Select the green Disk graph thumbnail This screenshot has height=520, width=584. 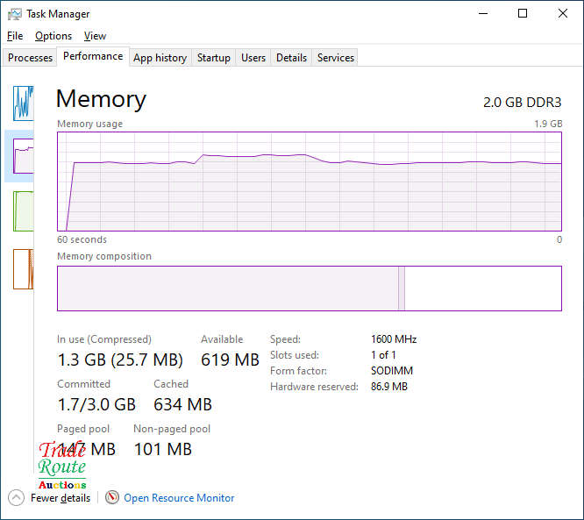coord(24,211)
